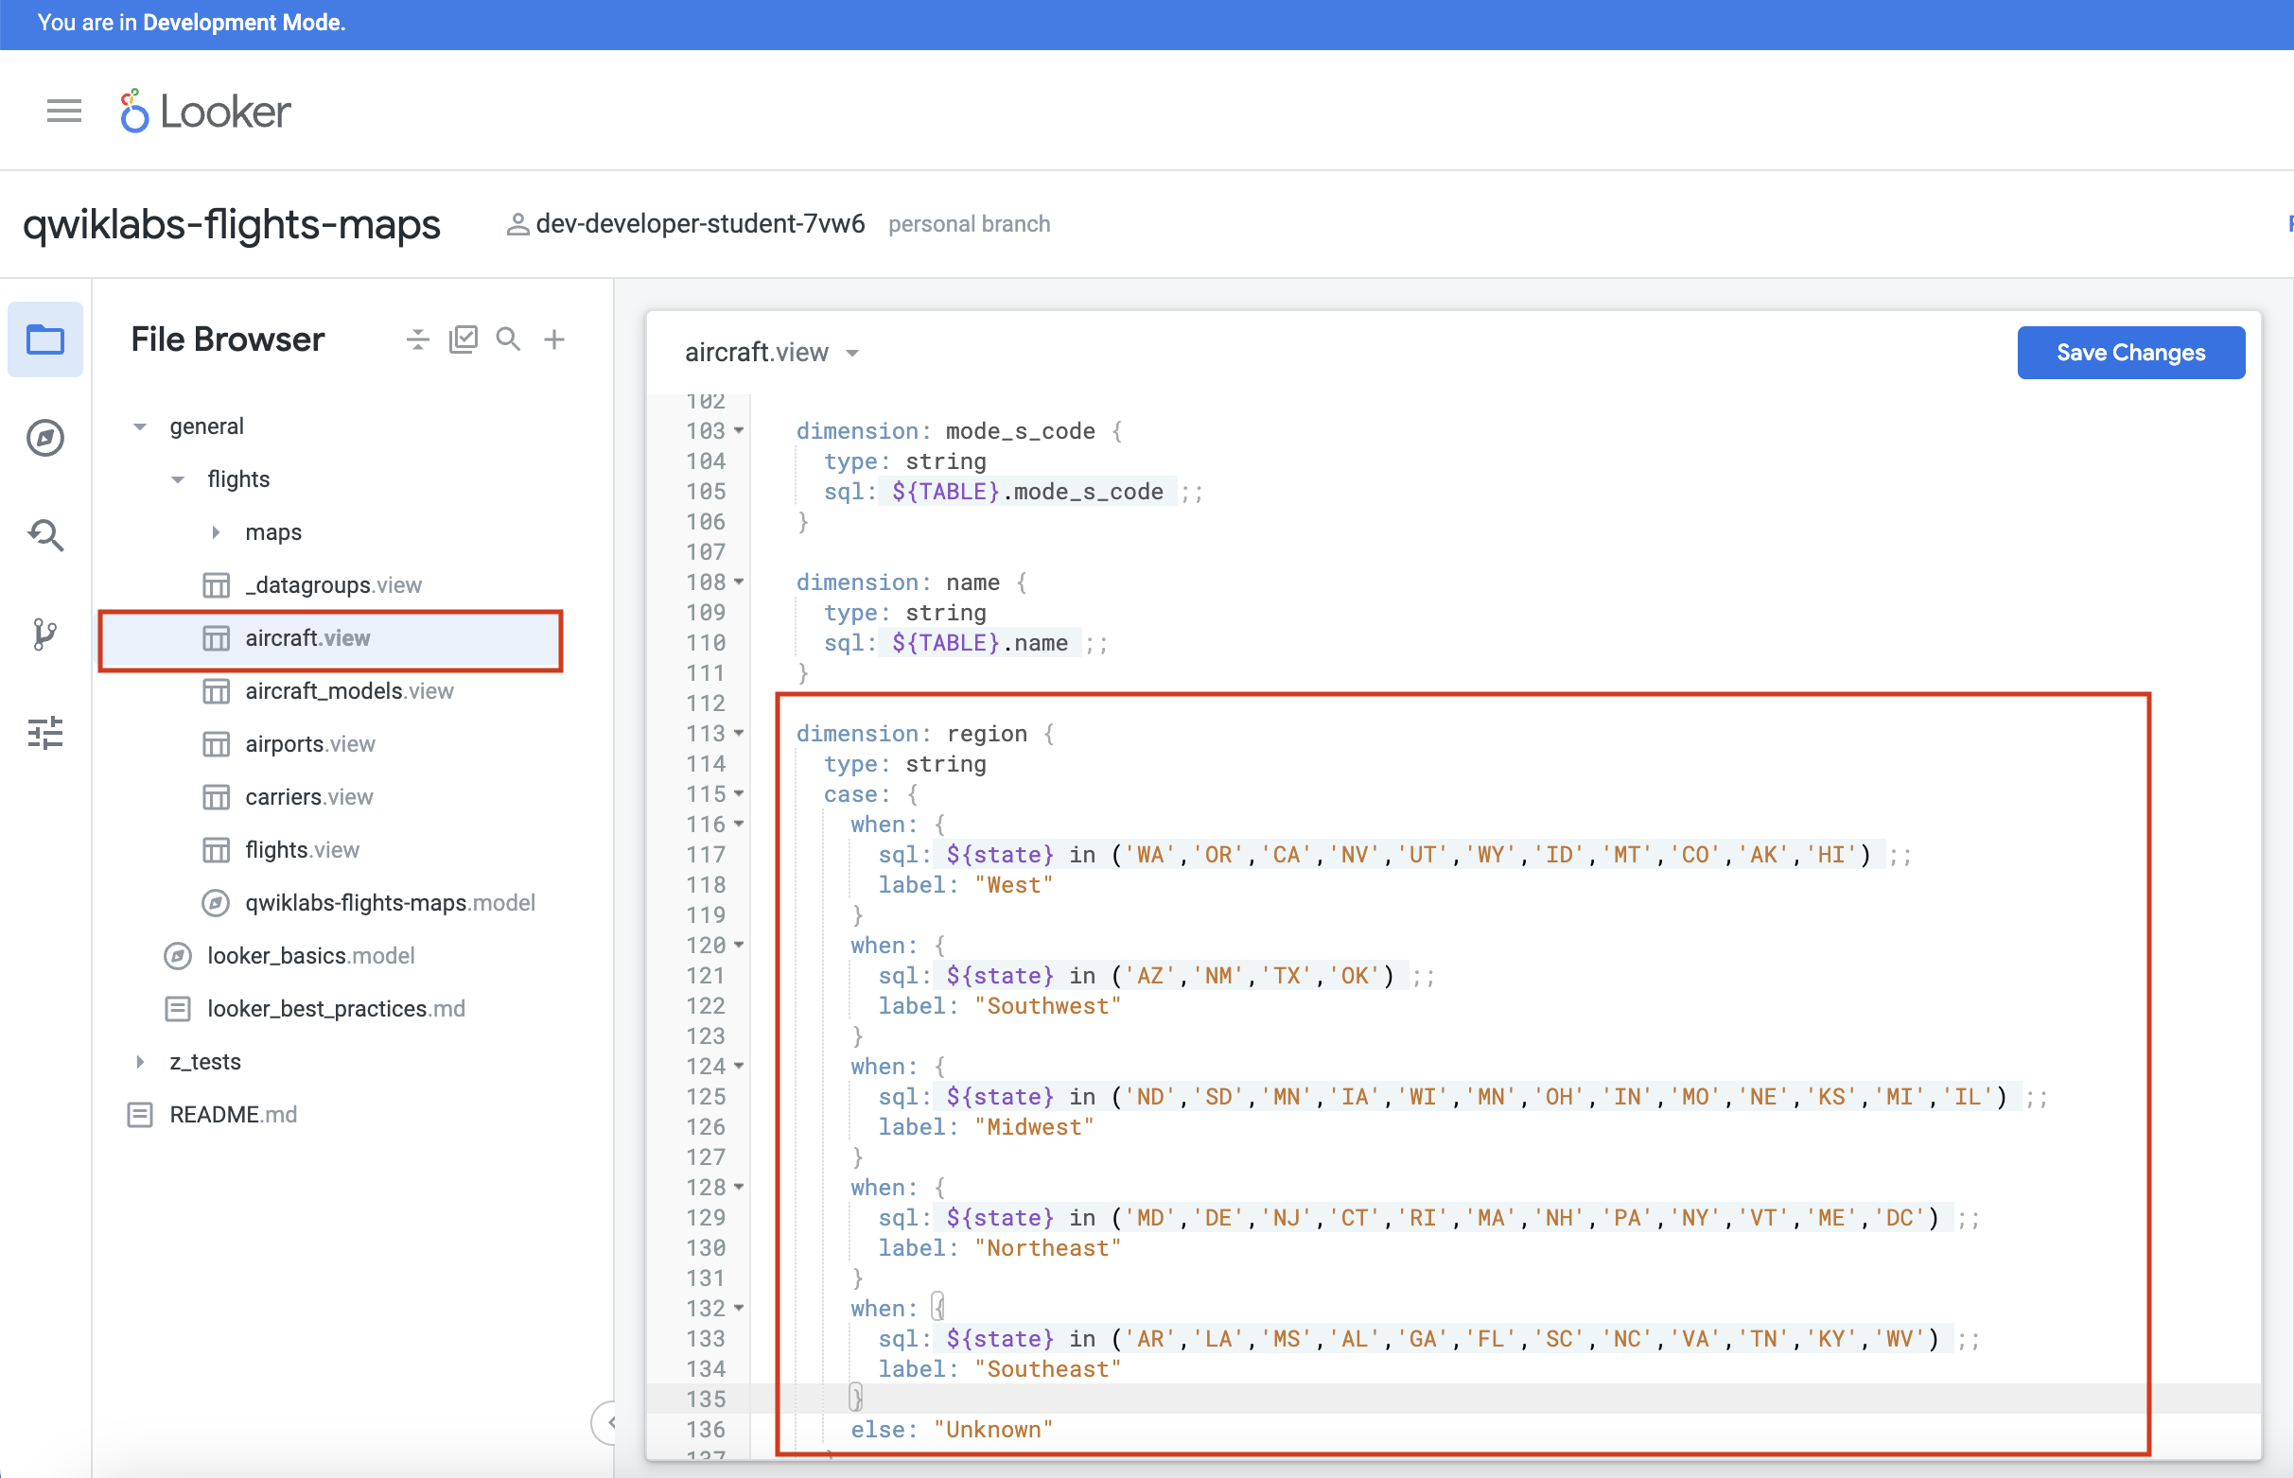The image size is (2294, 1478).
Task: Open the hamburger main menu
Action: [63, 112]
